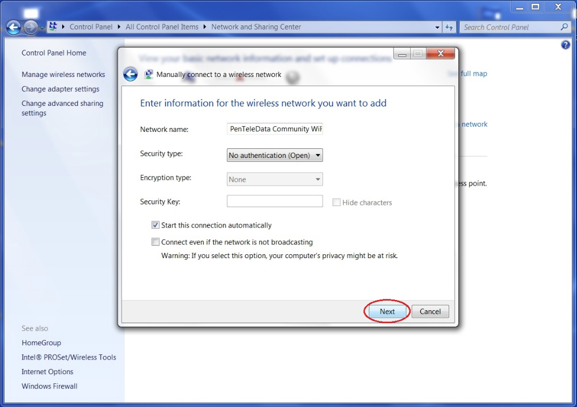Viewport: 577px width, 407px height.
Task: Expand the breadcrumb arrow after "Control Panel"
Action: point(119,27)
